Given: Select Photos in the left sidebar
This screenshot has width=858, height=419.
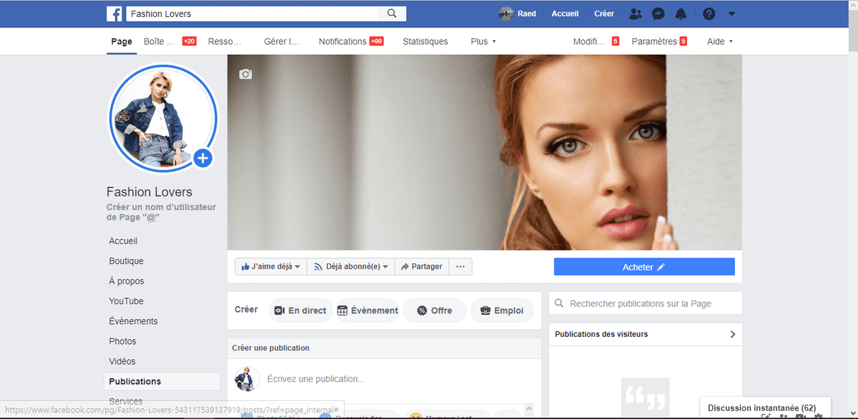Looking at the screenshot, I should pyautogui.click(x=122, y=341).
